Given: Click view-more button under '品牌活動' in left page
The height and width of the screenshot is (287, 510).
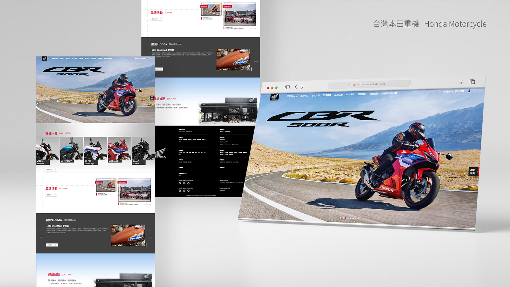Looking at the screenshot, I should [x=51, y=195].
